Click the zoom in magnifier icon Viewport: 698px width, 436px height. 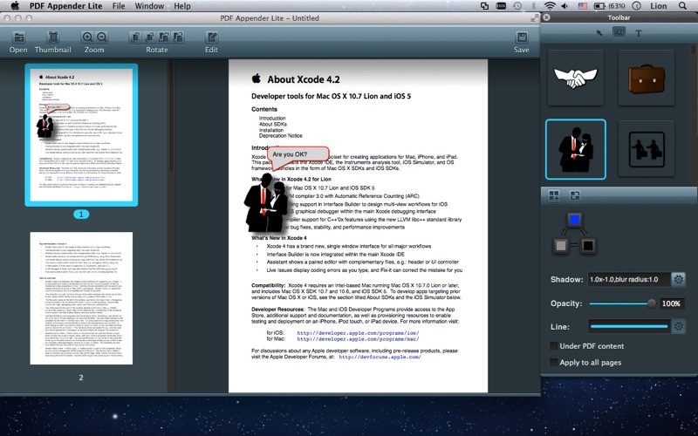click(x=87, y=37)
